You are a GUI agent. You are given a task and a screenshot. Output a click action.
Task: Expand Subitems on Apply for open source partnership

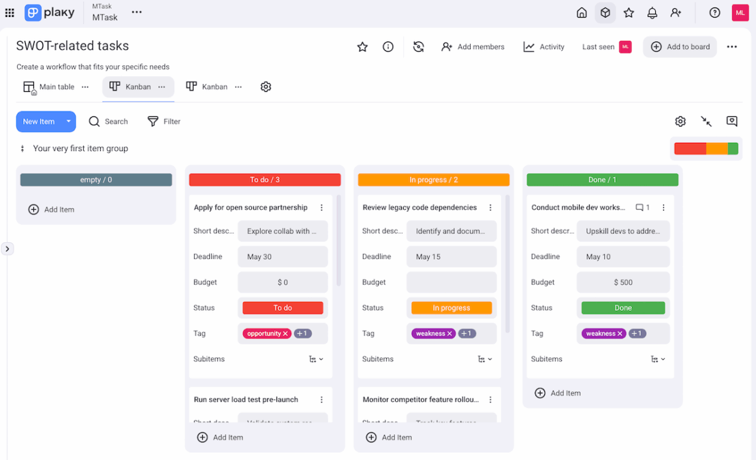coord(316,359)
